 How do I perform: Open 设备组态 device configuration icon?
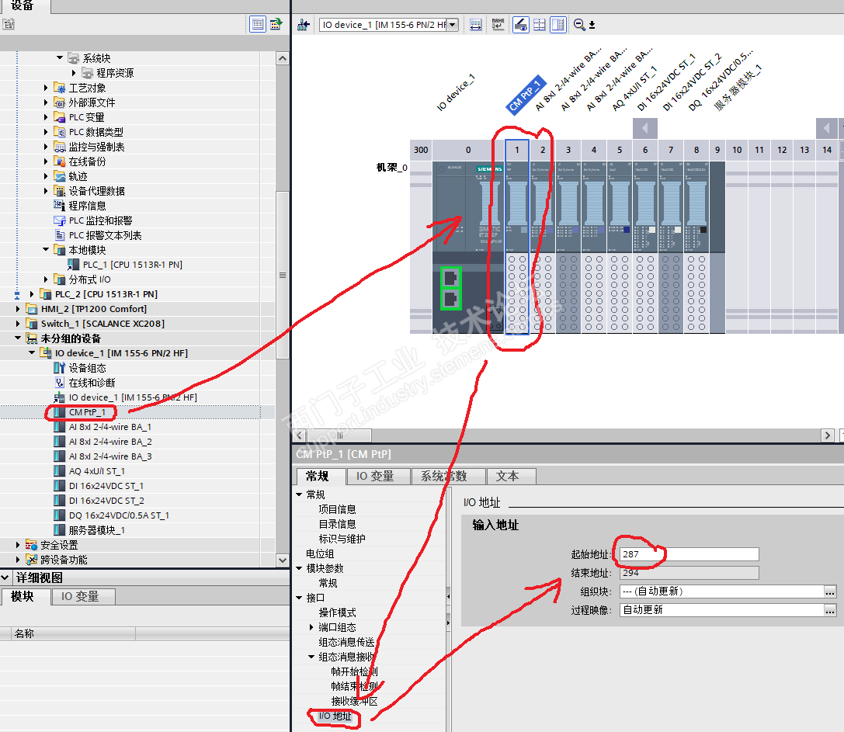pyautogui.click(x=59, y=368)
